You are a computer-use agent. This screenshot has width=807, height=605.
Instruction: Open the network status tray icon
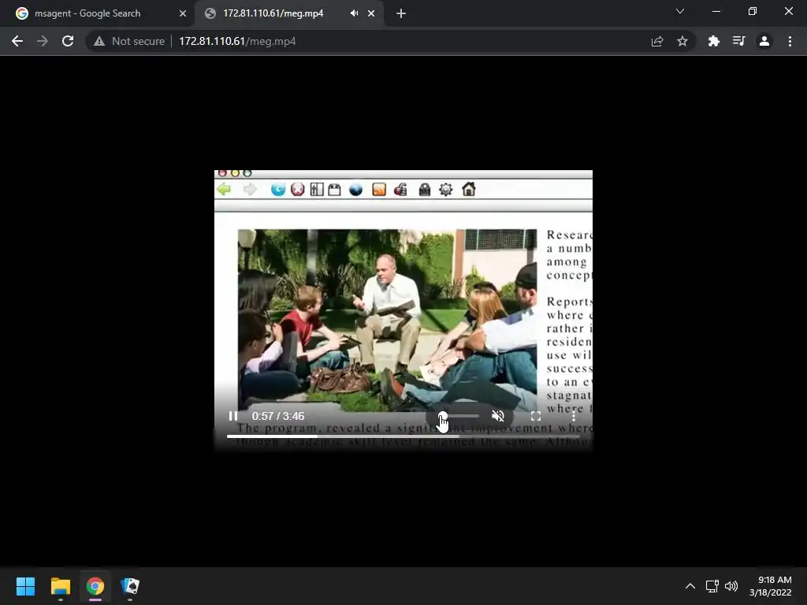(712, 586)
